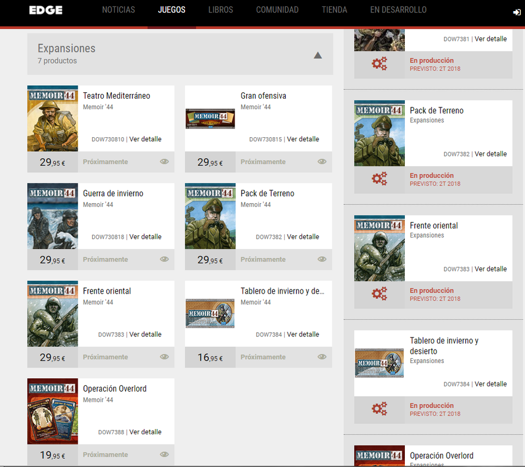Screen dimensions: 525x467
Task: Click gears icon under sidebar Pack de Terreno
Action: 379,179
